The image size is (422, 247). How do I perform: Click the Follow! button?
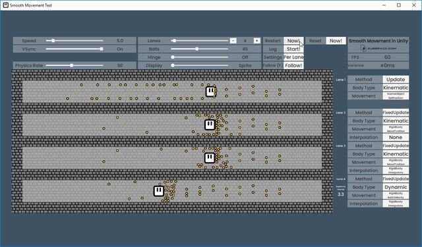293,66
